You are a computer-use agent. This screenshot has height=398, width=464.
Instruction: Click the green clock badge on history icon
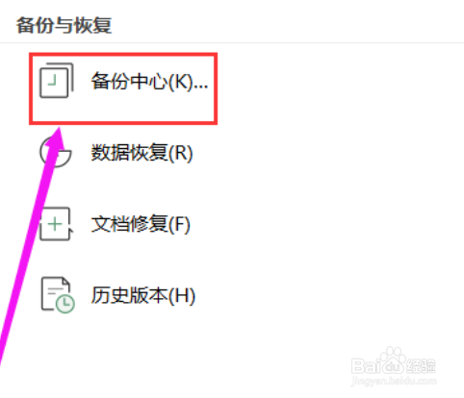tap(65, 303)
